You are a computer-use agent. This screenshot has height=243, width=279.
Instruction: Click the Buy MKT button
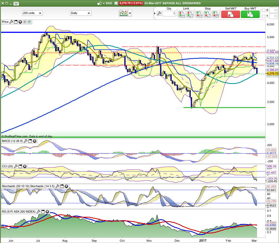250,14
